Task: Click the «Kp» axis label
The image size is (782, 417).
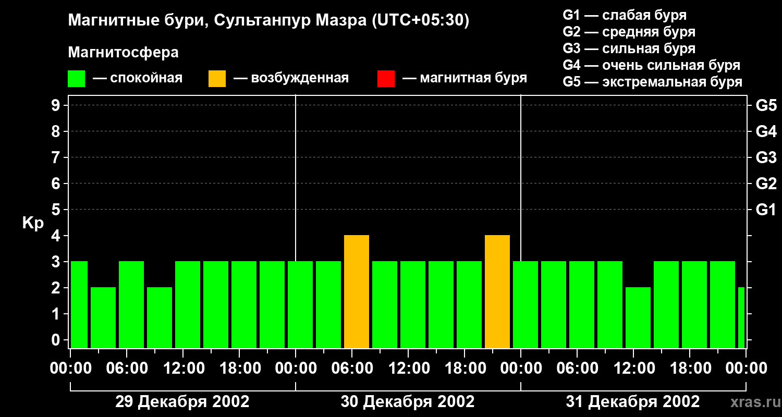Action: (x=33, y=223)
